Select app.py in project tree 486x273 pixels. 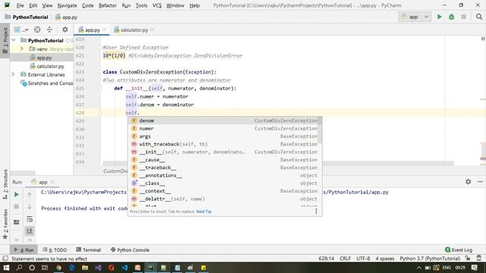[44, 58]
